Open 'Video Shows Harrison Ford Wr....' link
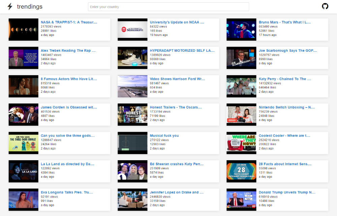This screenshot has height=216, width=337. pyautogui.click(x=178, y=79)
